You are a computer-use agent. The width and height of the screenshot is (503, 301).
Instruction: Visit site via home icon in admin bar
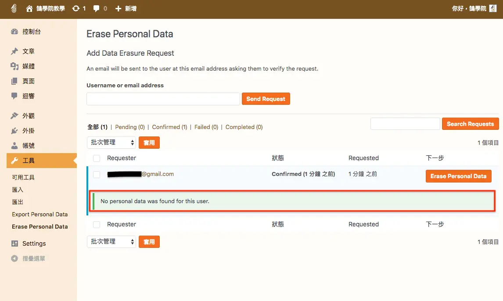click(x=29, y=9)
